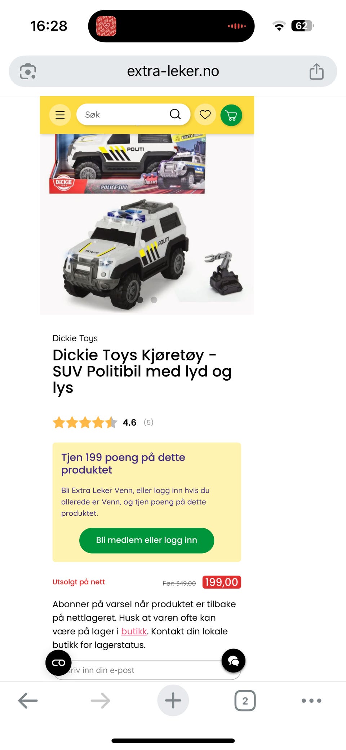Viewport: 346px width, 750px height.
Task: Go back with the browser back arrow
Action: [x=28, y=701]
